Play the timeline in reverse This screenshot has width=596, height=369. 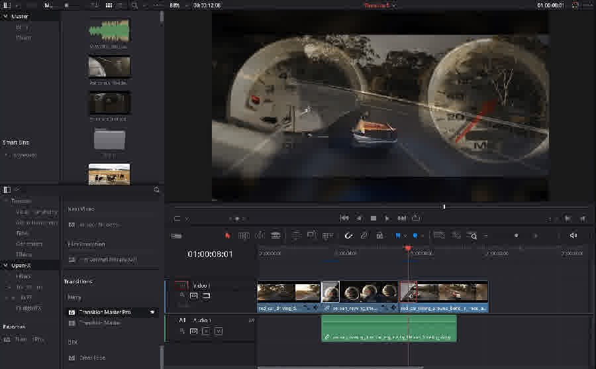click(x=359, y=219)
